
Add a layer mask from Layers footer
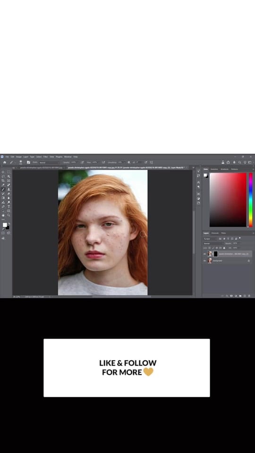point(231,296)
